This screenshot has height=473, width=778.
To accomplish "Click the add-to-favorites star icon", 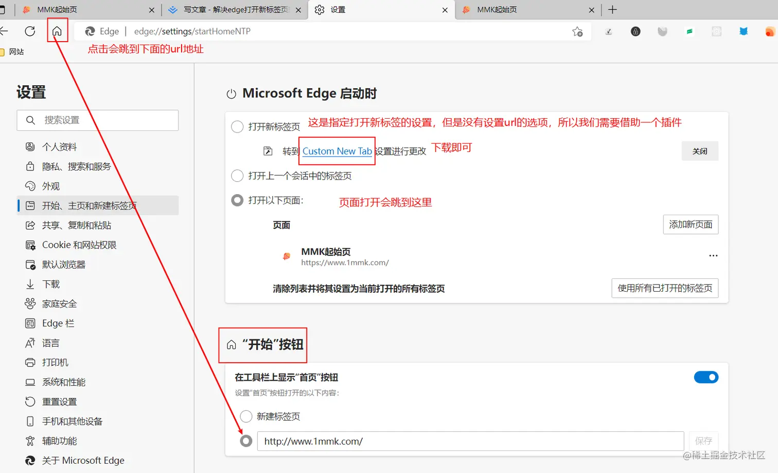I will click(x=577, y=32).
